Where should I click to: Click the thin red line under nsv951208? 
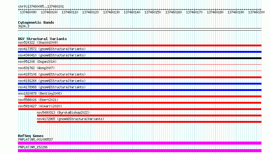140,65
